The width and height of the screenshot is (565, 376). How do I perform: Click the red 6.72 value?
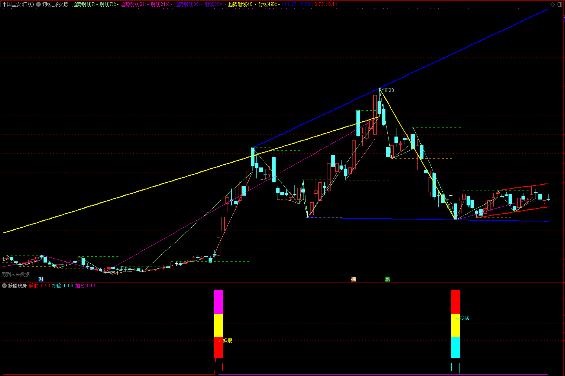point(319,5)
